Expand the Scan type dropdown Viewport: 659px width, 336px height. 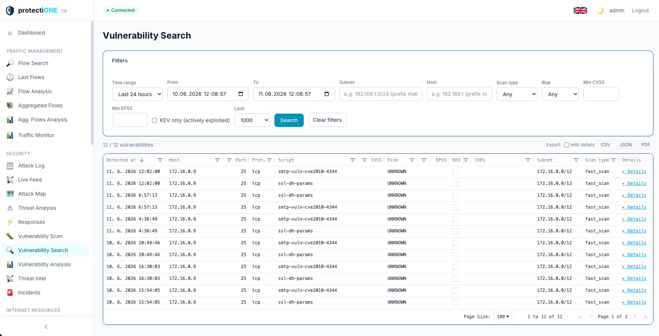517,94
